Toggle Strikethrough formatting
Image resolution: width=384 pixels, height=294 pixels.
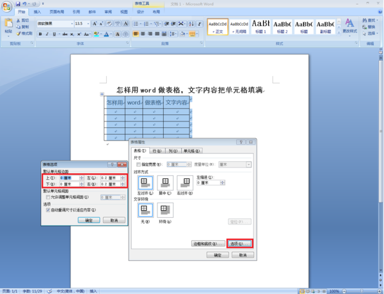point(65,35)
